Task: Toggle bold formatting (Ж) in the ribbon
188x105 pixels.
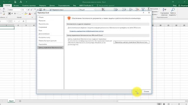Action: point(9,14)
